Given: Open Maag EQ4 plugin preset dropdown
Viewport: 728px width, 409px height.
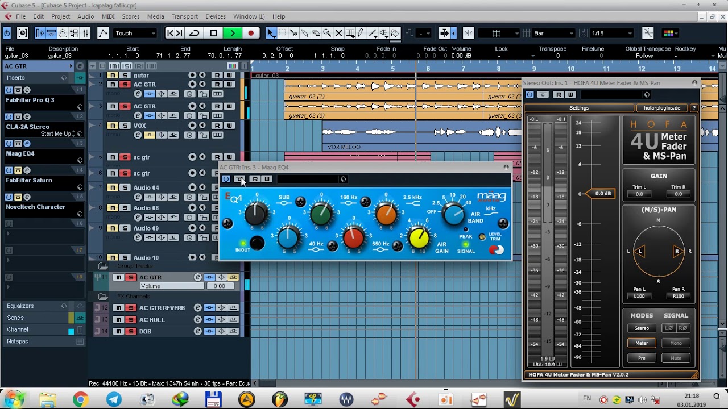Looking at the screenshot, I should click(312, 179).
